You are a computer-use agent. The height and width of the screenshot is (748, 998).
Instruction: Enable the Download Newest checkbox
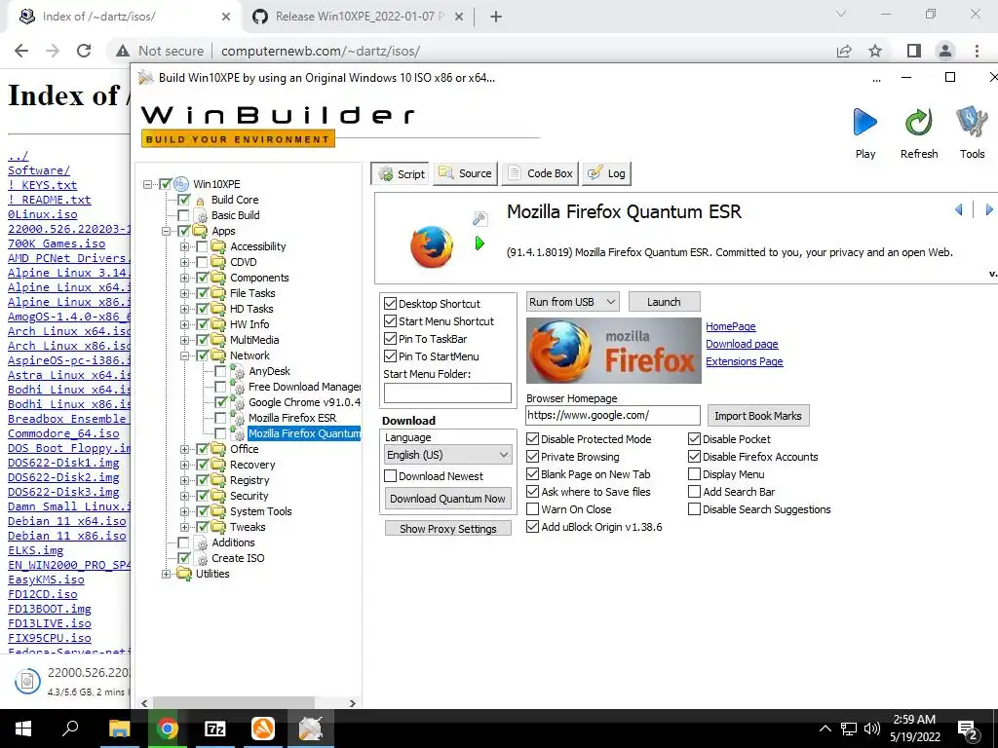tap(390, 475)
